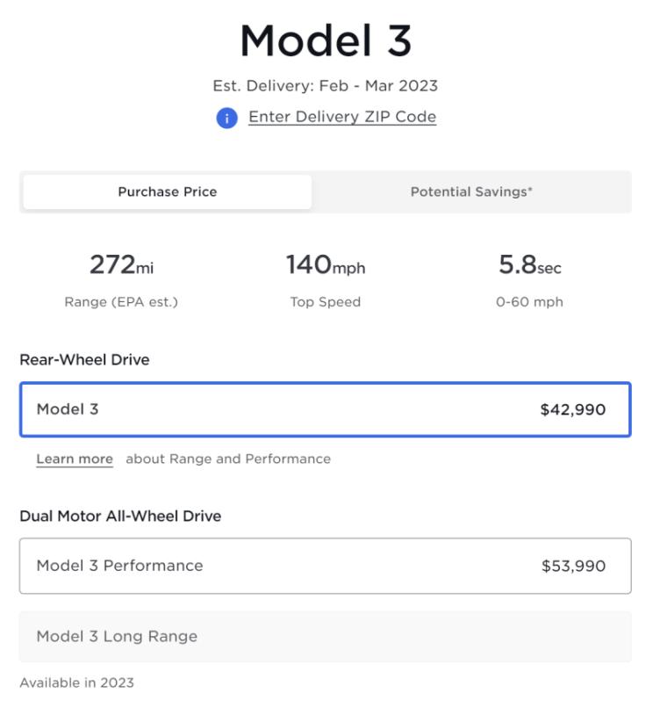
Task: Open the Enter Delivery ZIP Code link
Action: point(342,117)
